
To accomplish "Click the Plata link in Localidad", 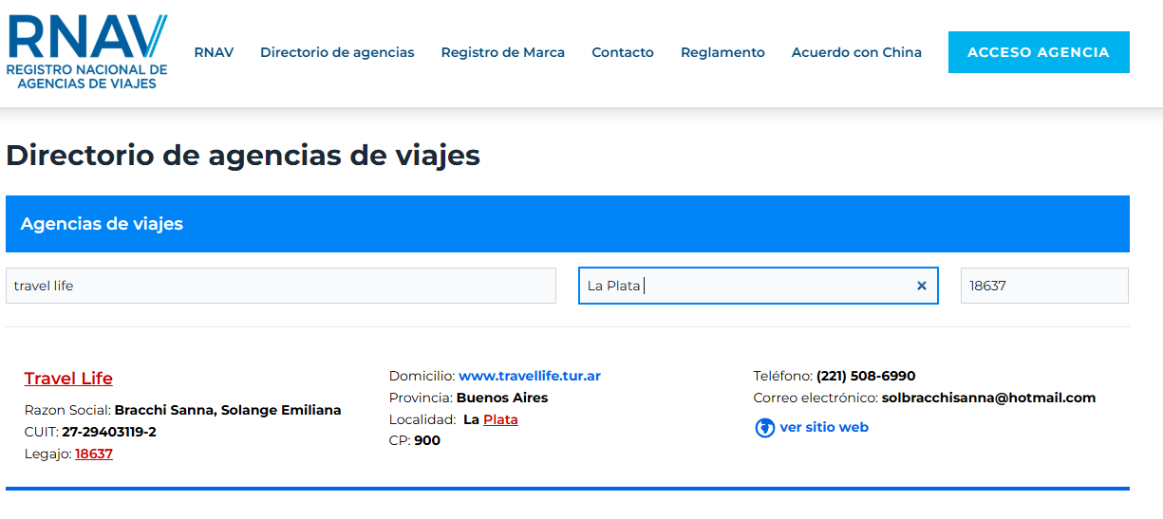I will click(500, 419).
